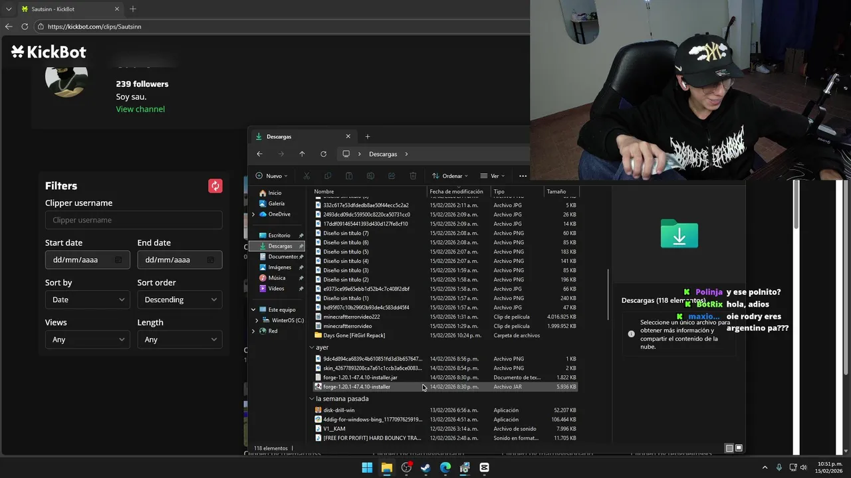The width and height of the screenshot is (851, 478).
Task: Open the Views Any dropdown
Action: [87, 339]
